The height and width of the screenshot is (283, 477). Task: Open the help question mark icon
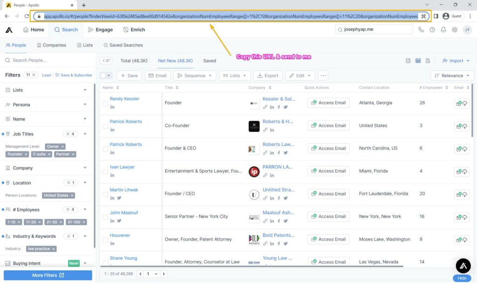(432, 30)
